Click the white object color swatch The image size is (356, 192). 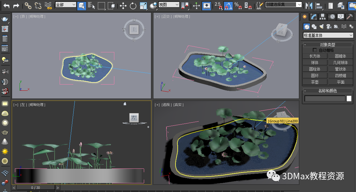(x=349, y=98)
